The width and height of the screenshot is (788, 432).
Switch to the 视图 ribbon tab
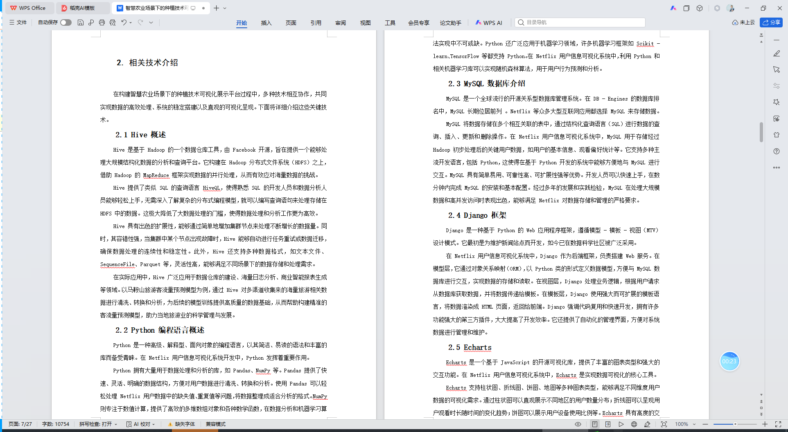pyautogui.click(x=365, y=23)
